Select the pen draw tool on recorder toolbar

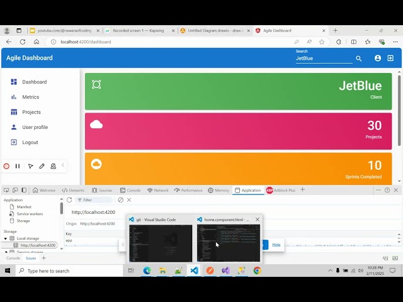(x=42, y=166)
